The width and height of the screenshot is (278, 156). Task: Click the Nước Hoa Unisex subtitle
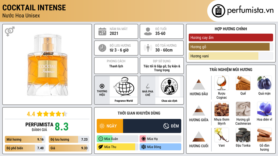click(21, 15)
